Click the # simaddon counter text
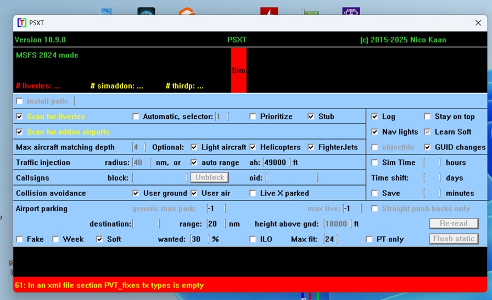This screenshot has width=492, height=300. (x=117, y=86)
